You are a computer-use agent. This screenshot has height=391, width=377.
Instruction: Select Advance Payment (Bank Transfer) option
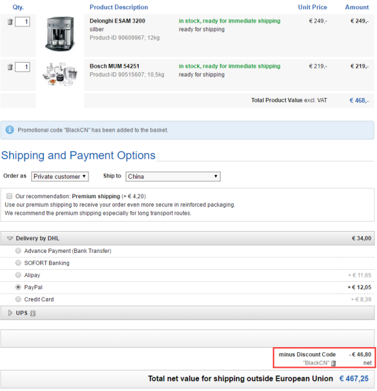pos(18,250)
